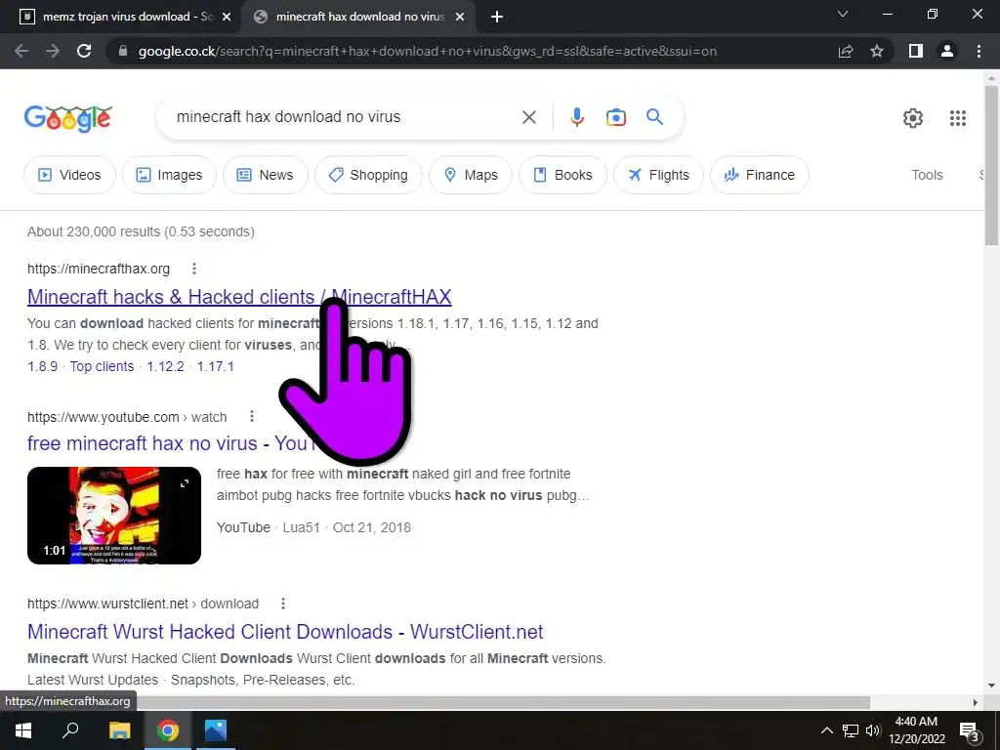This screenshot has height=750, width=1000.
Task: Open the 1.12.2 sitelink
Action: tap(165, 367)
